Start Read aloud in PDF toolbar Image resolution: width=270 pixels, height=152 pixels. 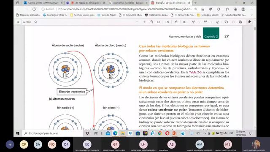pos(176,22)
